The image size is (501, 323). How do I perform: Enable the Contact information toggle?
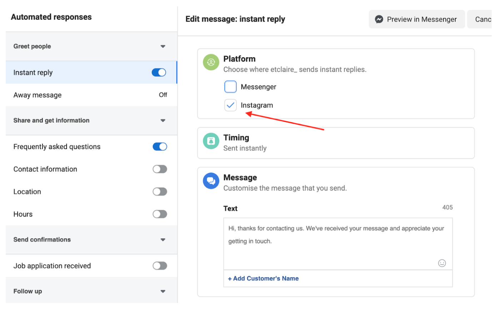[x=160, y=169]
